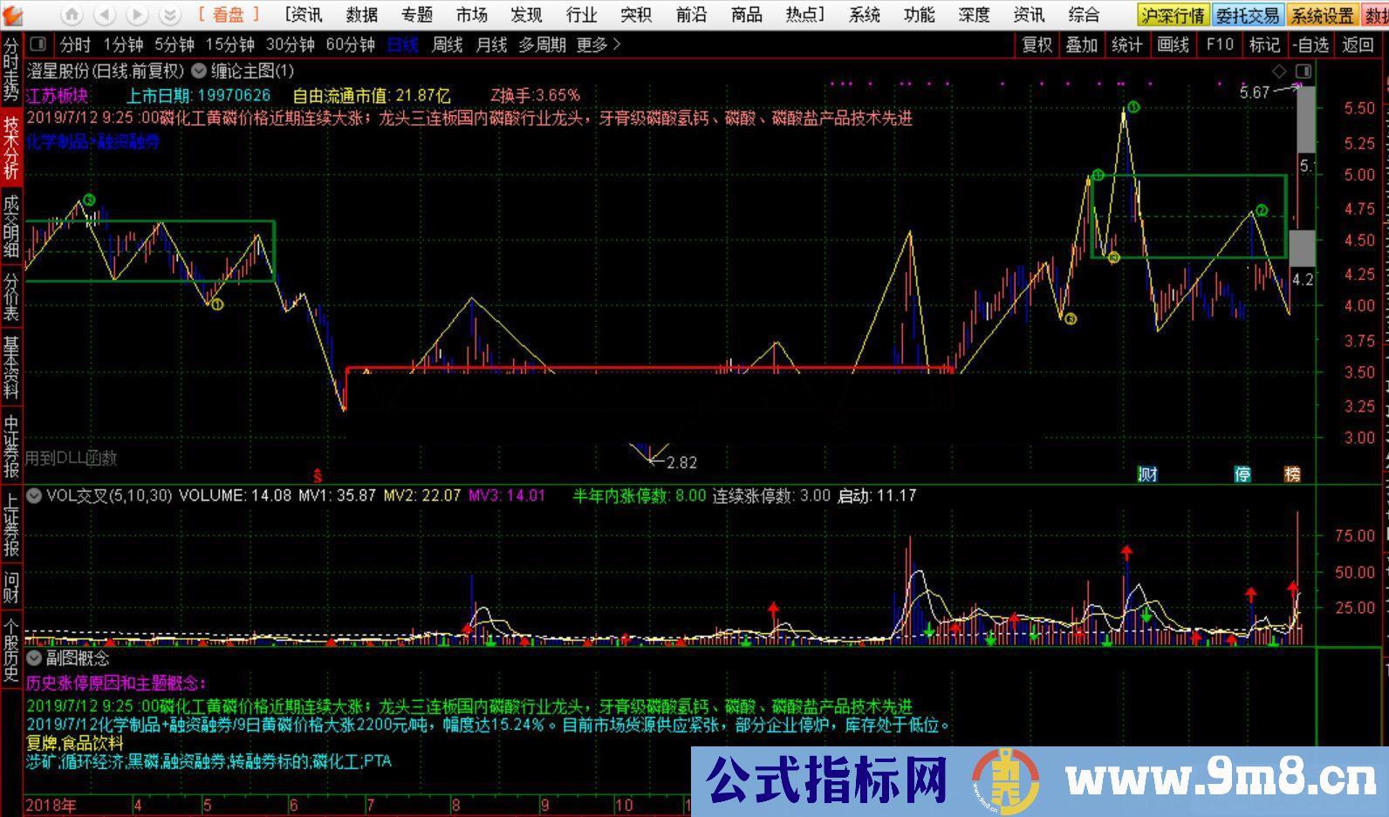Select the 多周期 multi-period view
The height and width of the screenshot is (817, 1389).
(543, 44)
